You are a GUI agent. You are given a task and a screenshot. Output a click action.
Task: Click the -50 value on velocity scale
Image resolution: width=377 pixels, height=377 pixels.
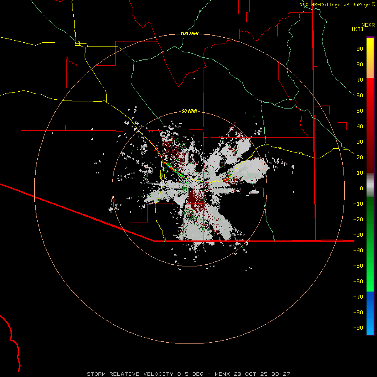coord(358,266)
